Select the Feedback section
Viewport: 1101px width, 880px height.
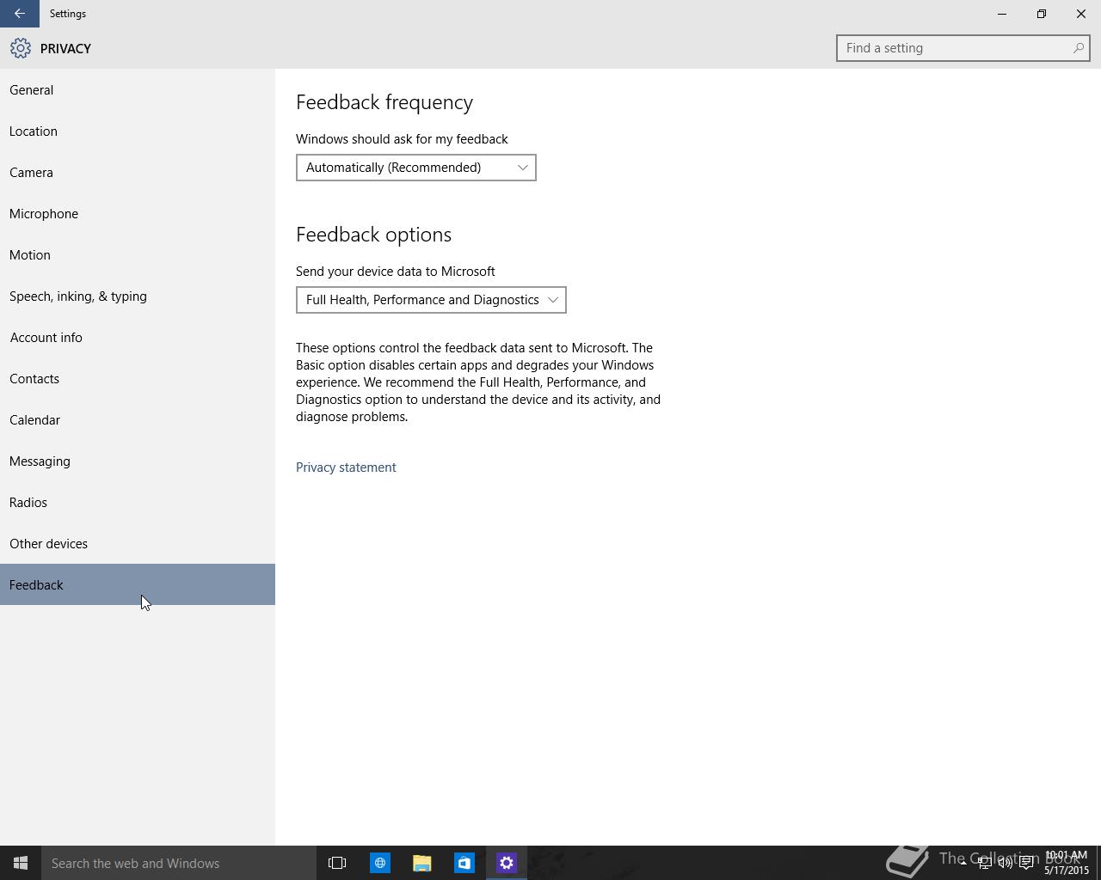click(x=138, y=584)
